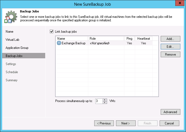Image resolution: width=186 pixels, height=132 pixels.
Task: Click the <Not specified> role cell
Action: (x=100, y=43)
